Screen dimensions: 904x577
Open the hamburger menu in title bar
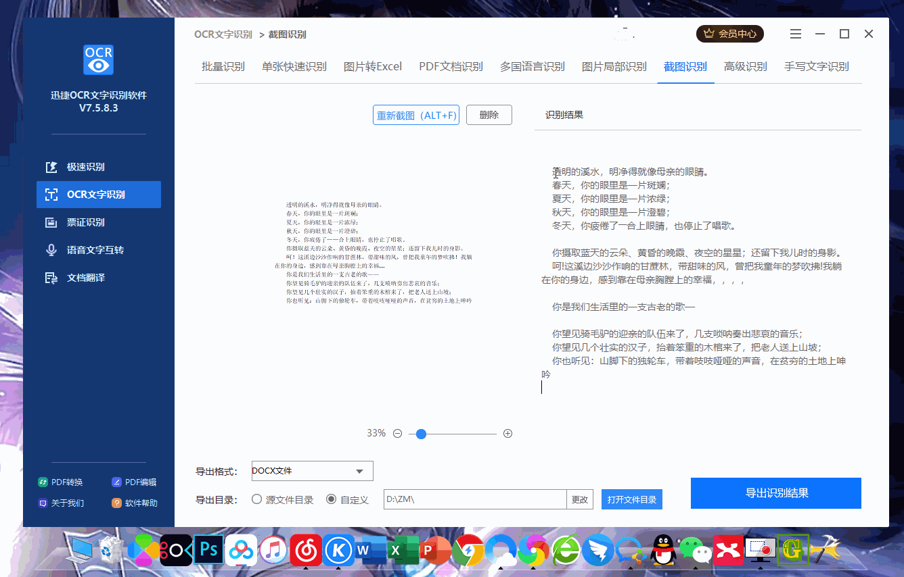[x=796, y=34]
